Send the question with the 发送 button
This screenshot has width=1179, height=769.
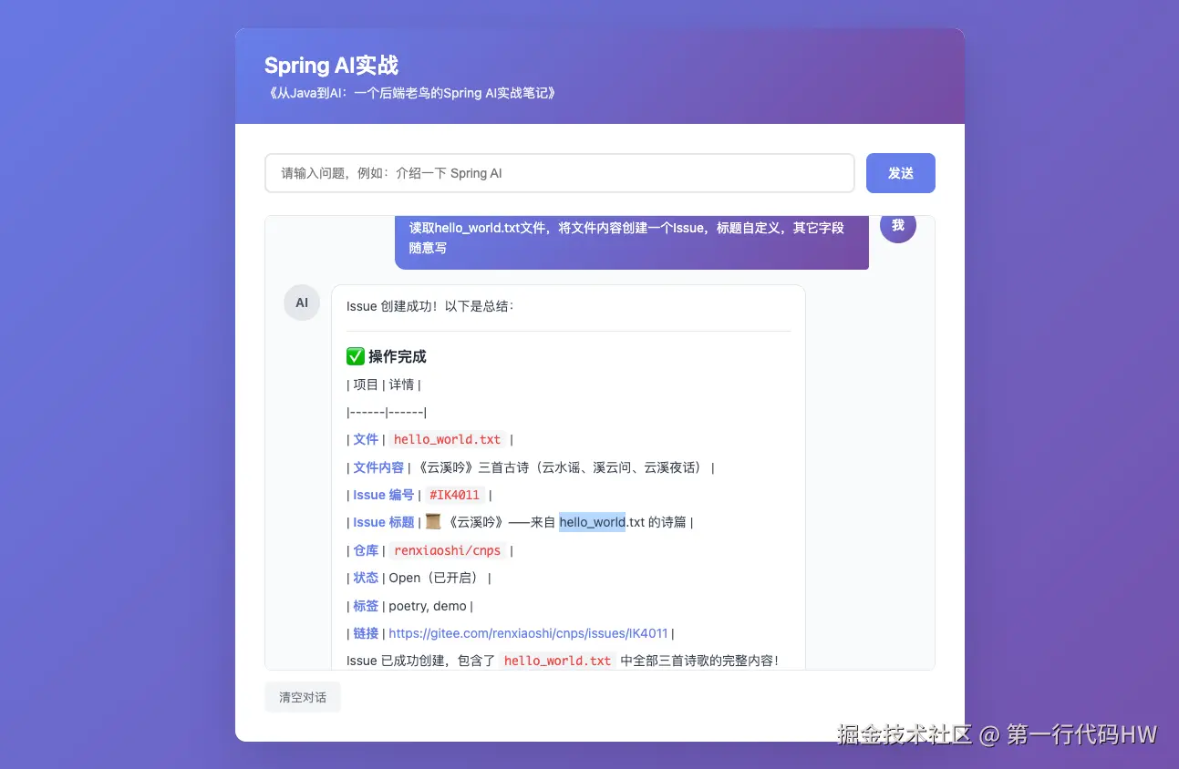pyautogui.click(x=901, y=173)
